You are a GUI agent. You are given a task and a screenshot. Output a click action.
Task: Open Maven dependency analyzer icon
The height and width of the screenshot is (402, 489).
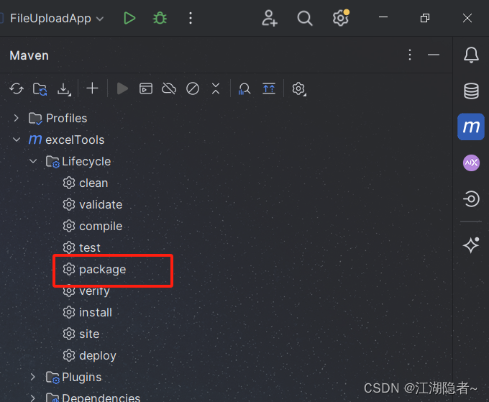[x=244, y=89]
